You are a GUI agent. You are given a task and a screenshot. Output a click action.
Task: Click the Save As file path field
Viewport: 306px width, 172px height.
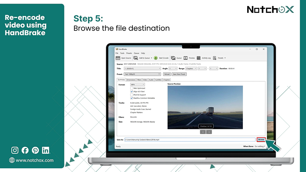(x=190, y=140)
